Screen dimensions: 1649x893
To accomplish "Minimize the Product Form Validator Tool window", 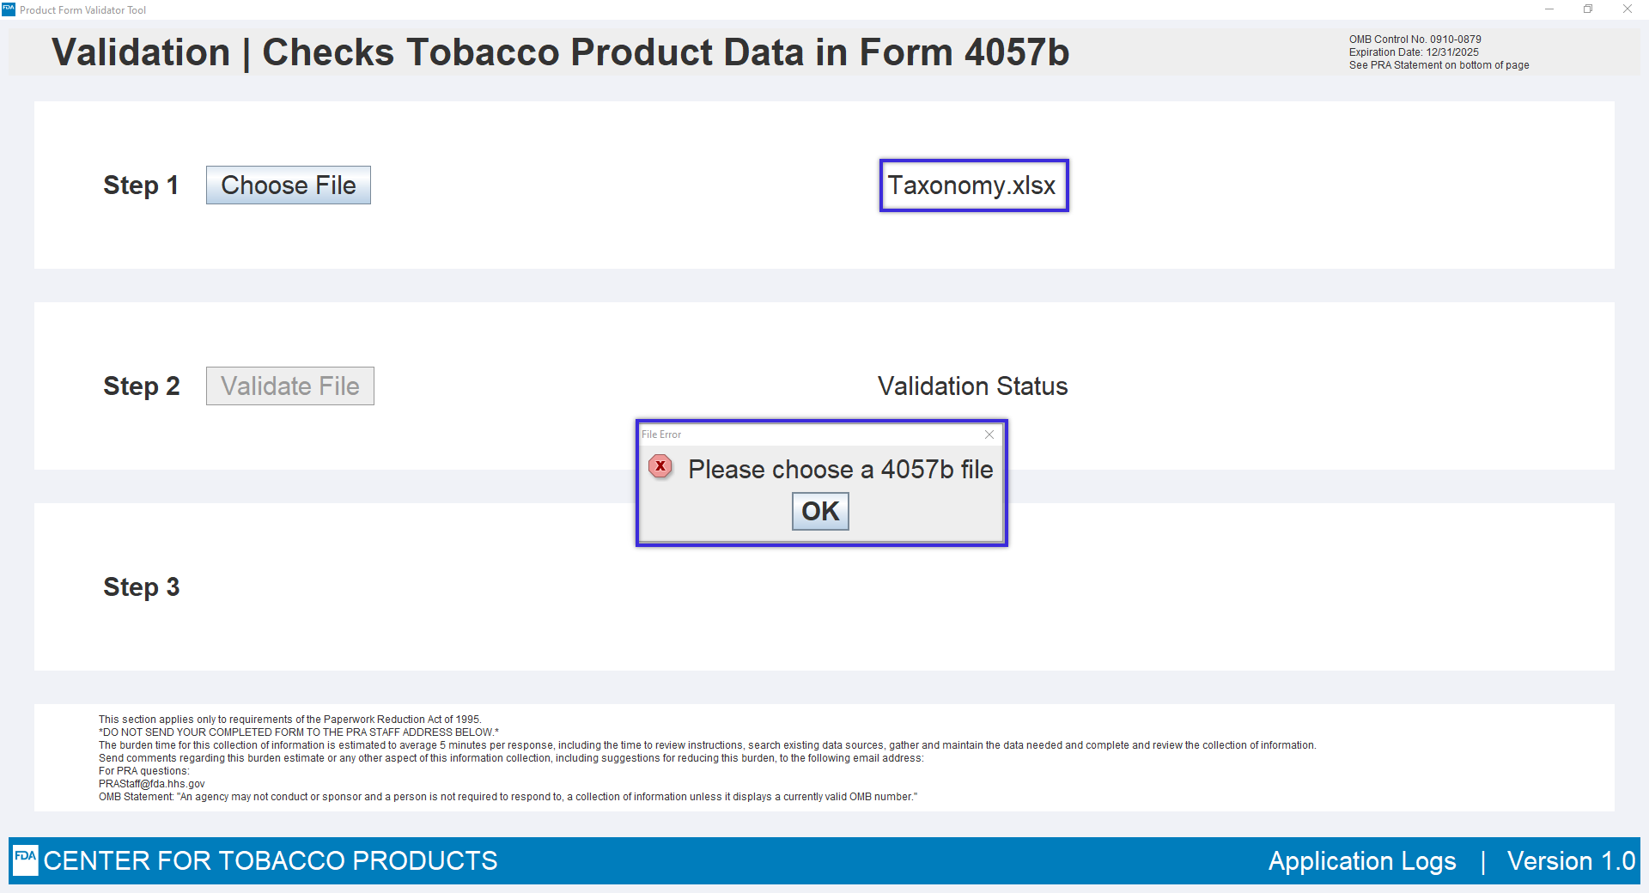I will coord(1549,9).
